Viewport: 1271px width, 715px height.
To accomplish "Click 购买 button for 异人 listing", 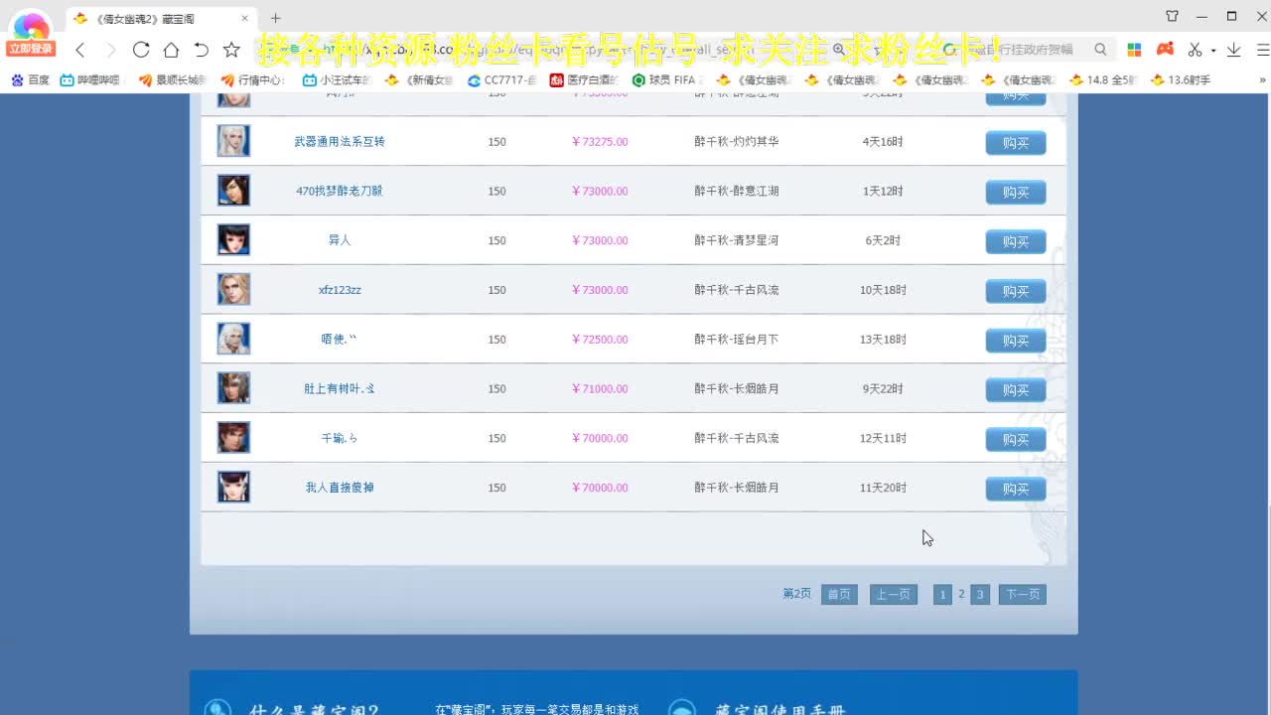I will [1015, 241].
